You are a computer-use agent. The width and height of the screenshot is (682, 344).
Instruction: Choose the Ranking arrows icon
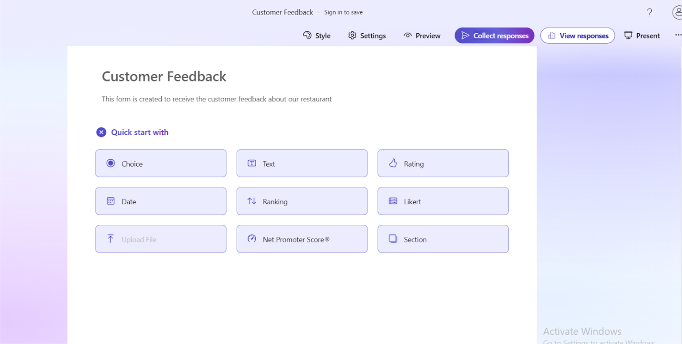(252, 201)
